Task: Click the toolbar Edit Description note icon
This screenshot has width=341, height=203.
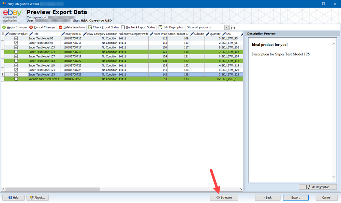Action: click(161, 27)
